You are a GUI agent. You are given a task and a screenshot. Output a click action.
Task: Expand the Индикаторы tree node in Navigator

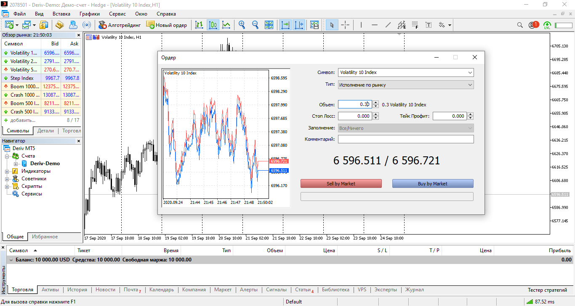[x=8, y=171]
